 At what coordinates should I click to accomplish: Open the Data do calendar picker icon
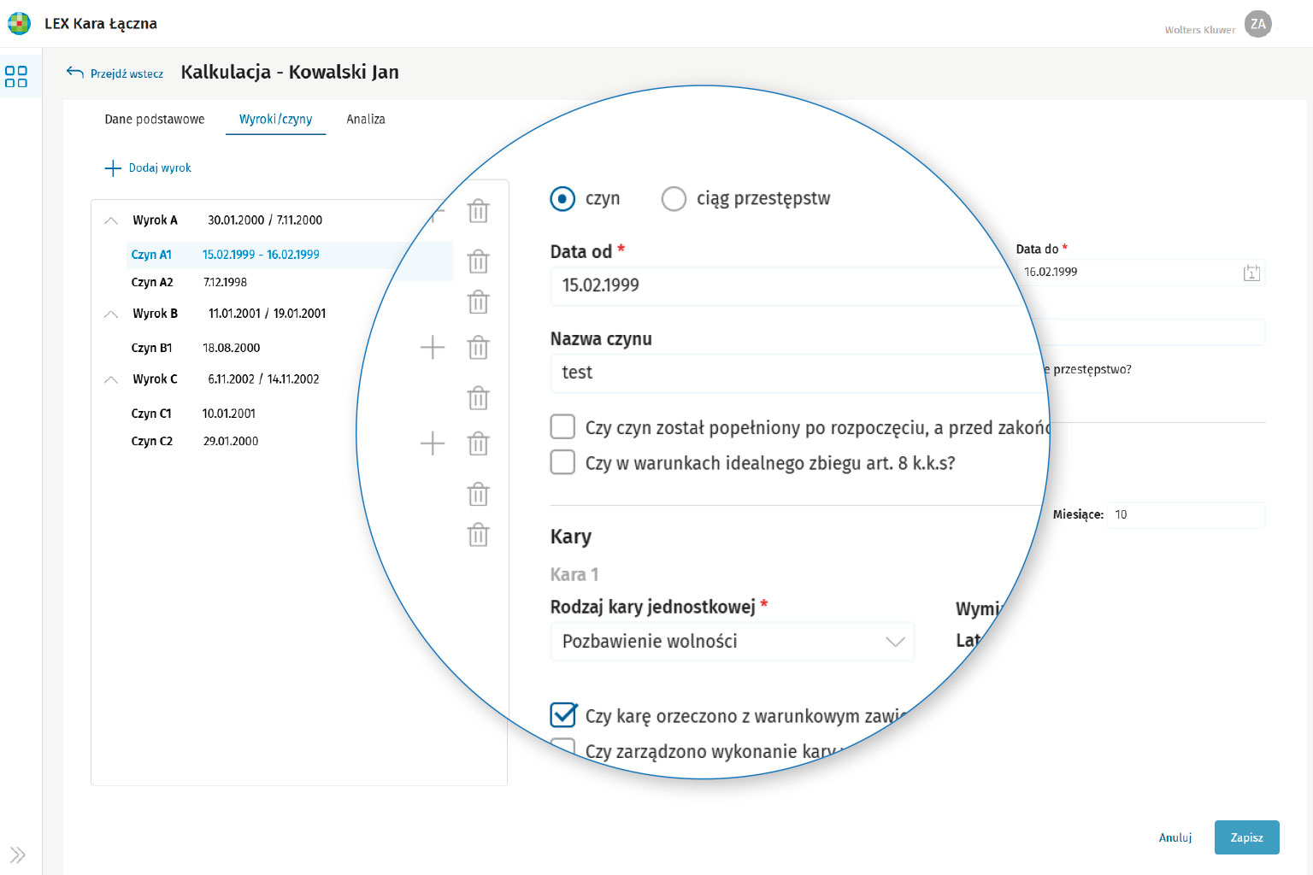point(1251,273)
